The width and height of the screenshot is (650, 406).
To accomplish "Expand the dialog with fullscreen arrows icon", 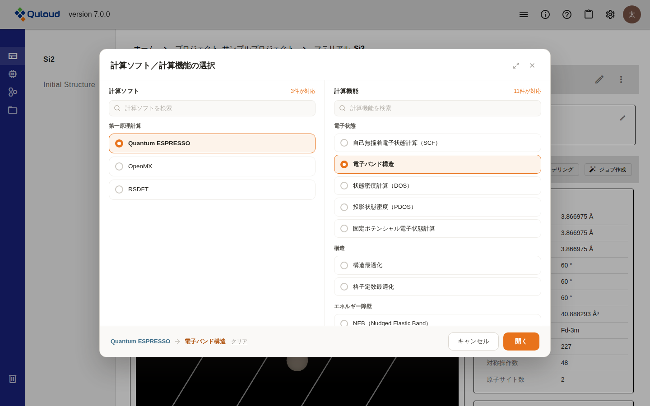I will (x=516, y=65).
